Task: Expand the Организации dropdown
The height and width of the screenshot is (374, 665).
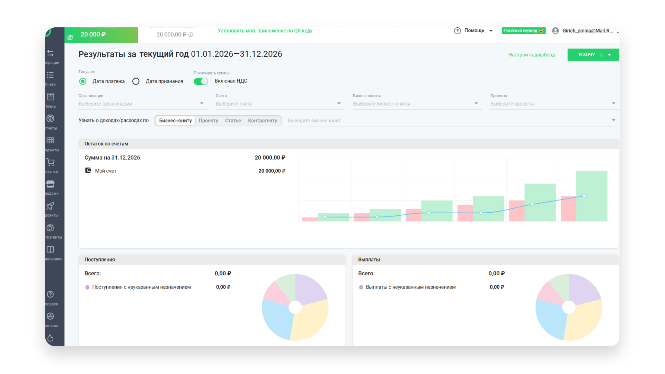Action: (202, 104)
